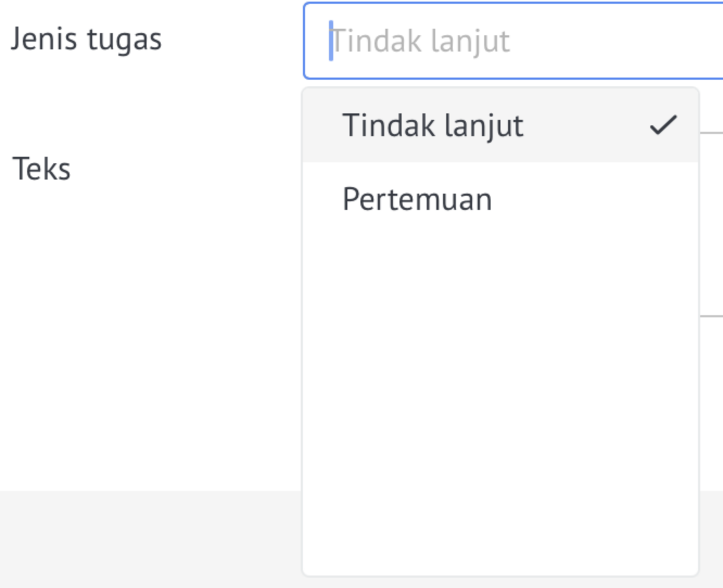Click the Jenis tugas label
The width and height of the screenshot is (723, 588).
[x=86, y=40]
